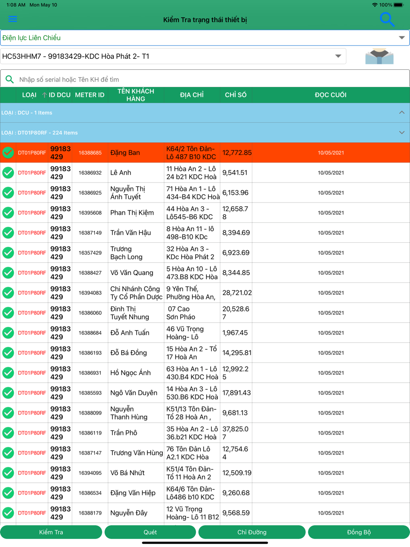Select meter ID 16386932
Image resolution: width=410 pixels, height=547 pixels.
pyautogui.click(x=90, y=173)
